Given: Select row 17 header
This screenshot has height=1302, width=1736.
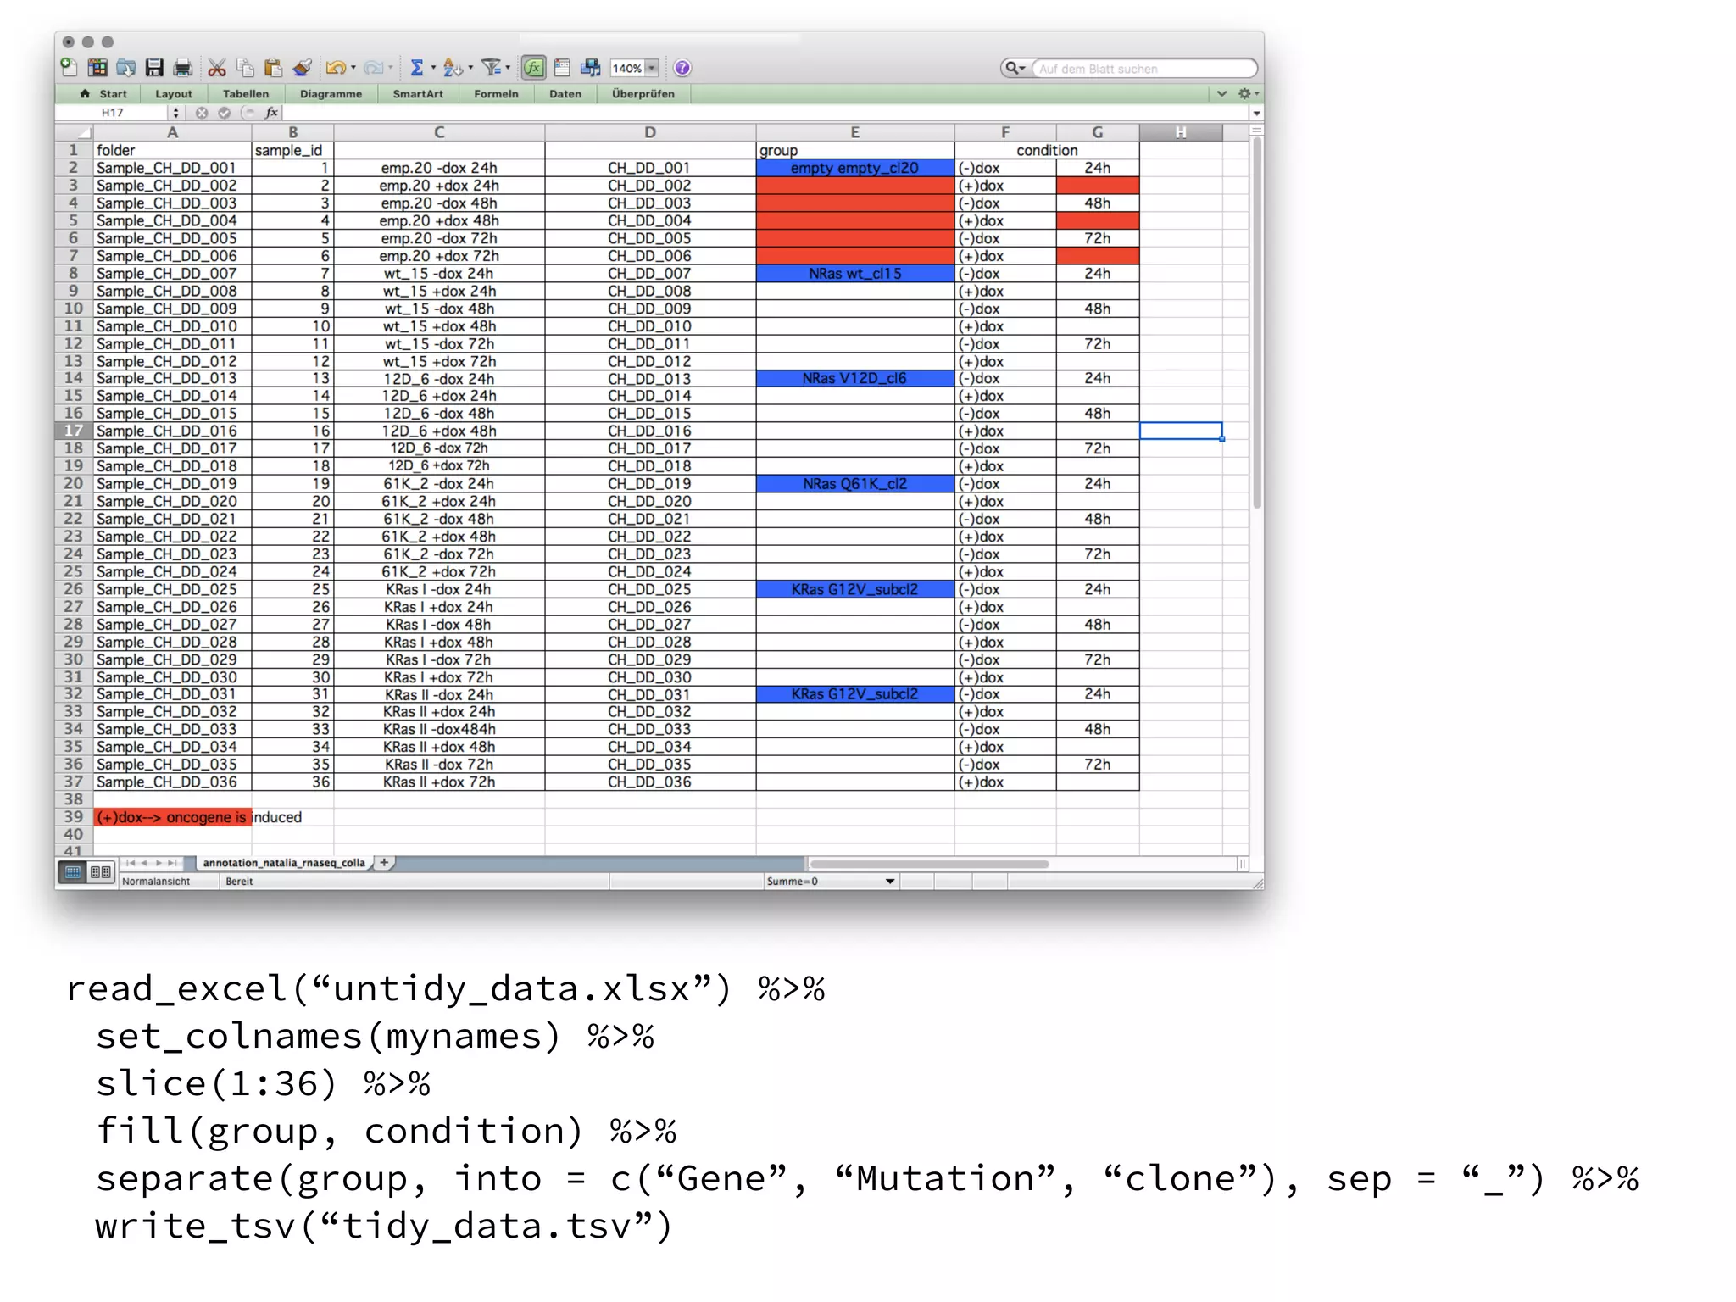Looking at the screenshot, I should [74, 431].
